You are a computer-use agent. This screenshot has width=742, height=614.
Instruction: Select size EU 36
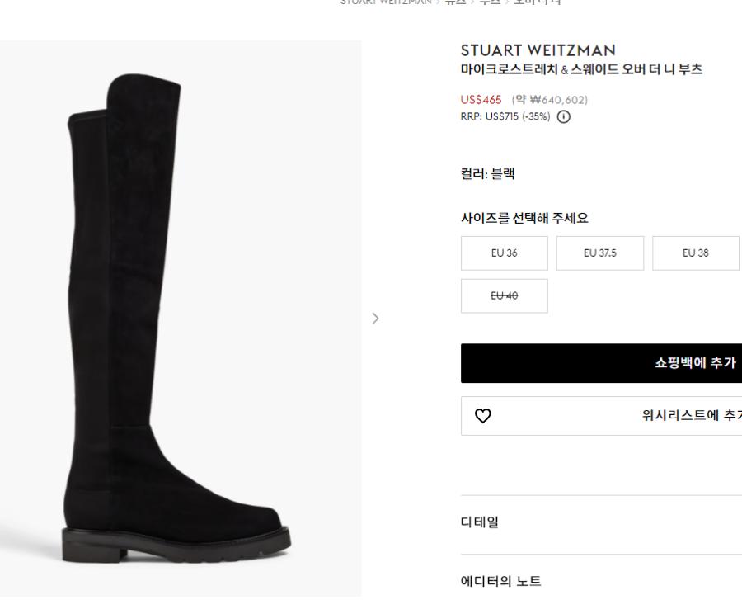pos(504,253)
